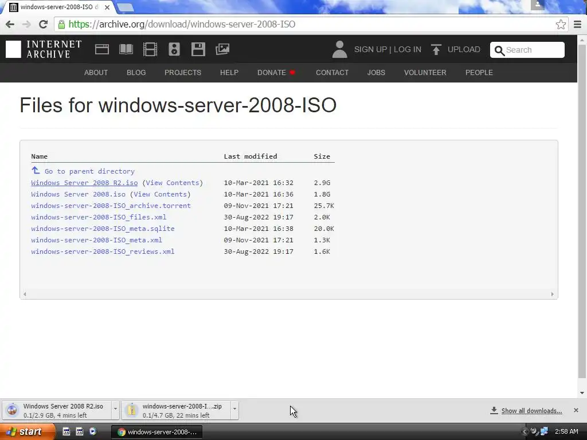Click the file list left scroll arrow
The image size is (587, 440).
coord(25,294)
